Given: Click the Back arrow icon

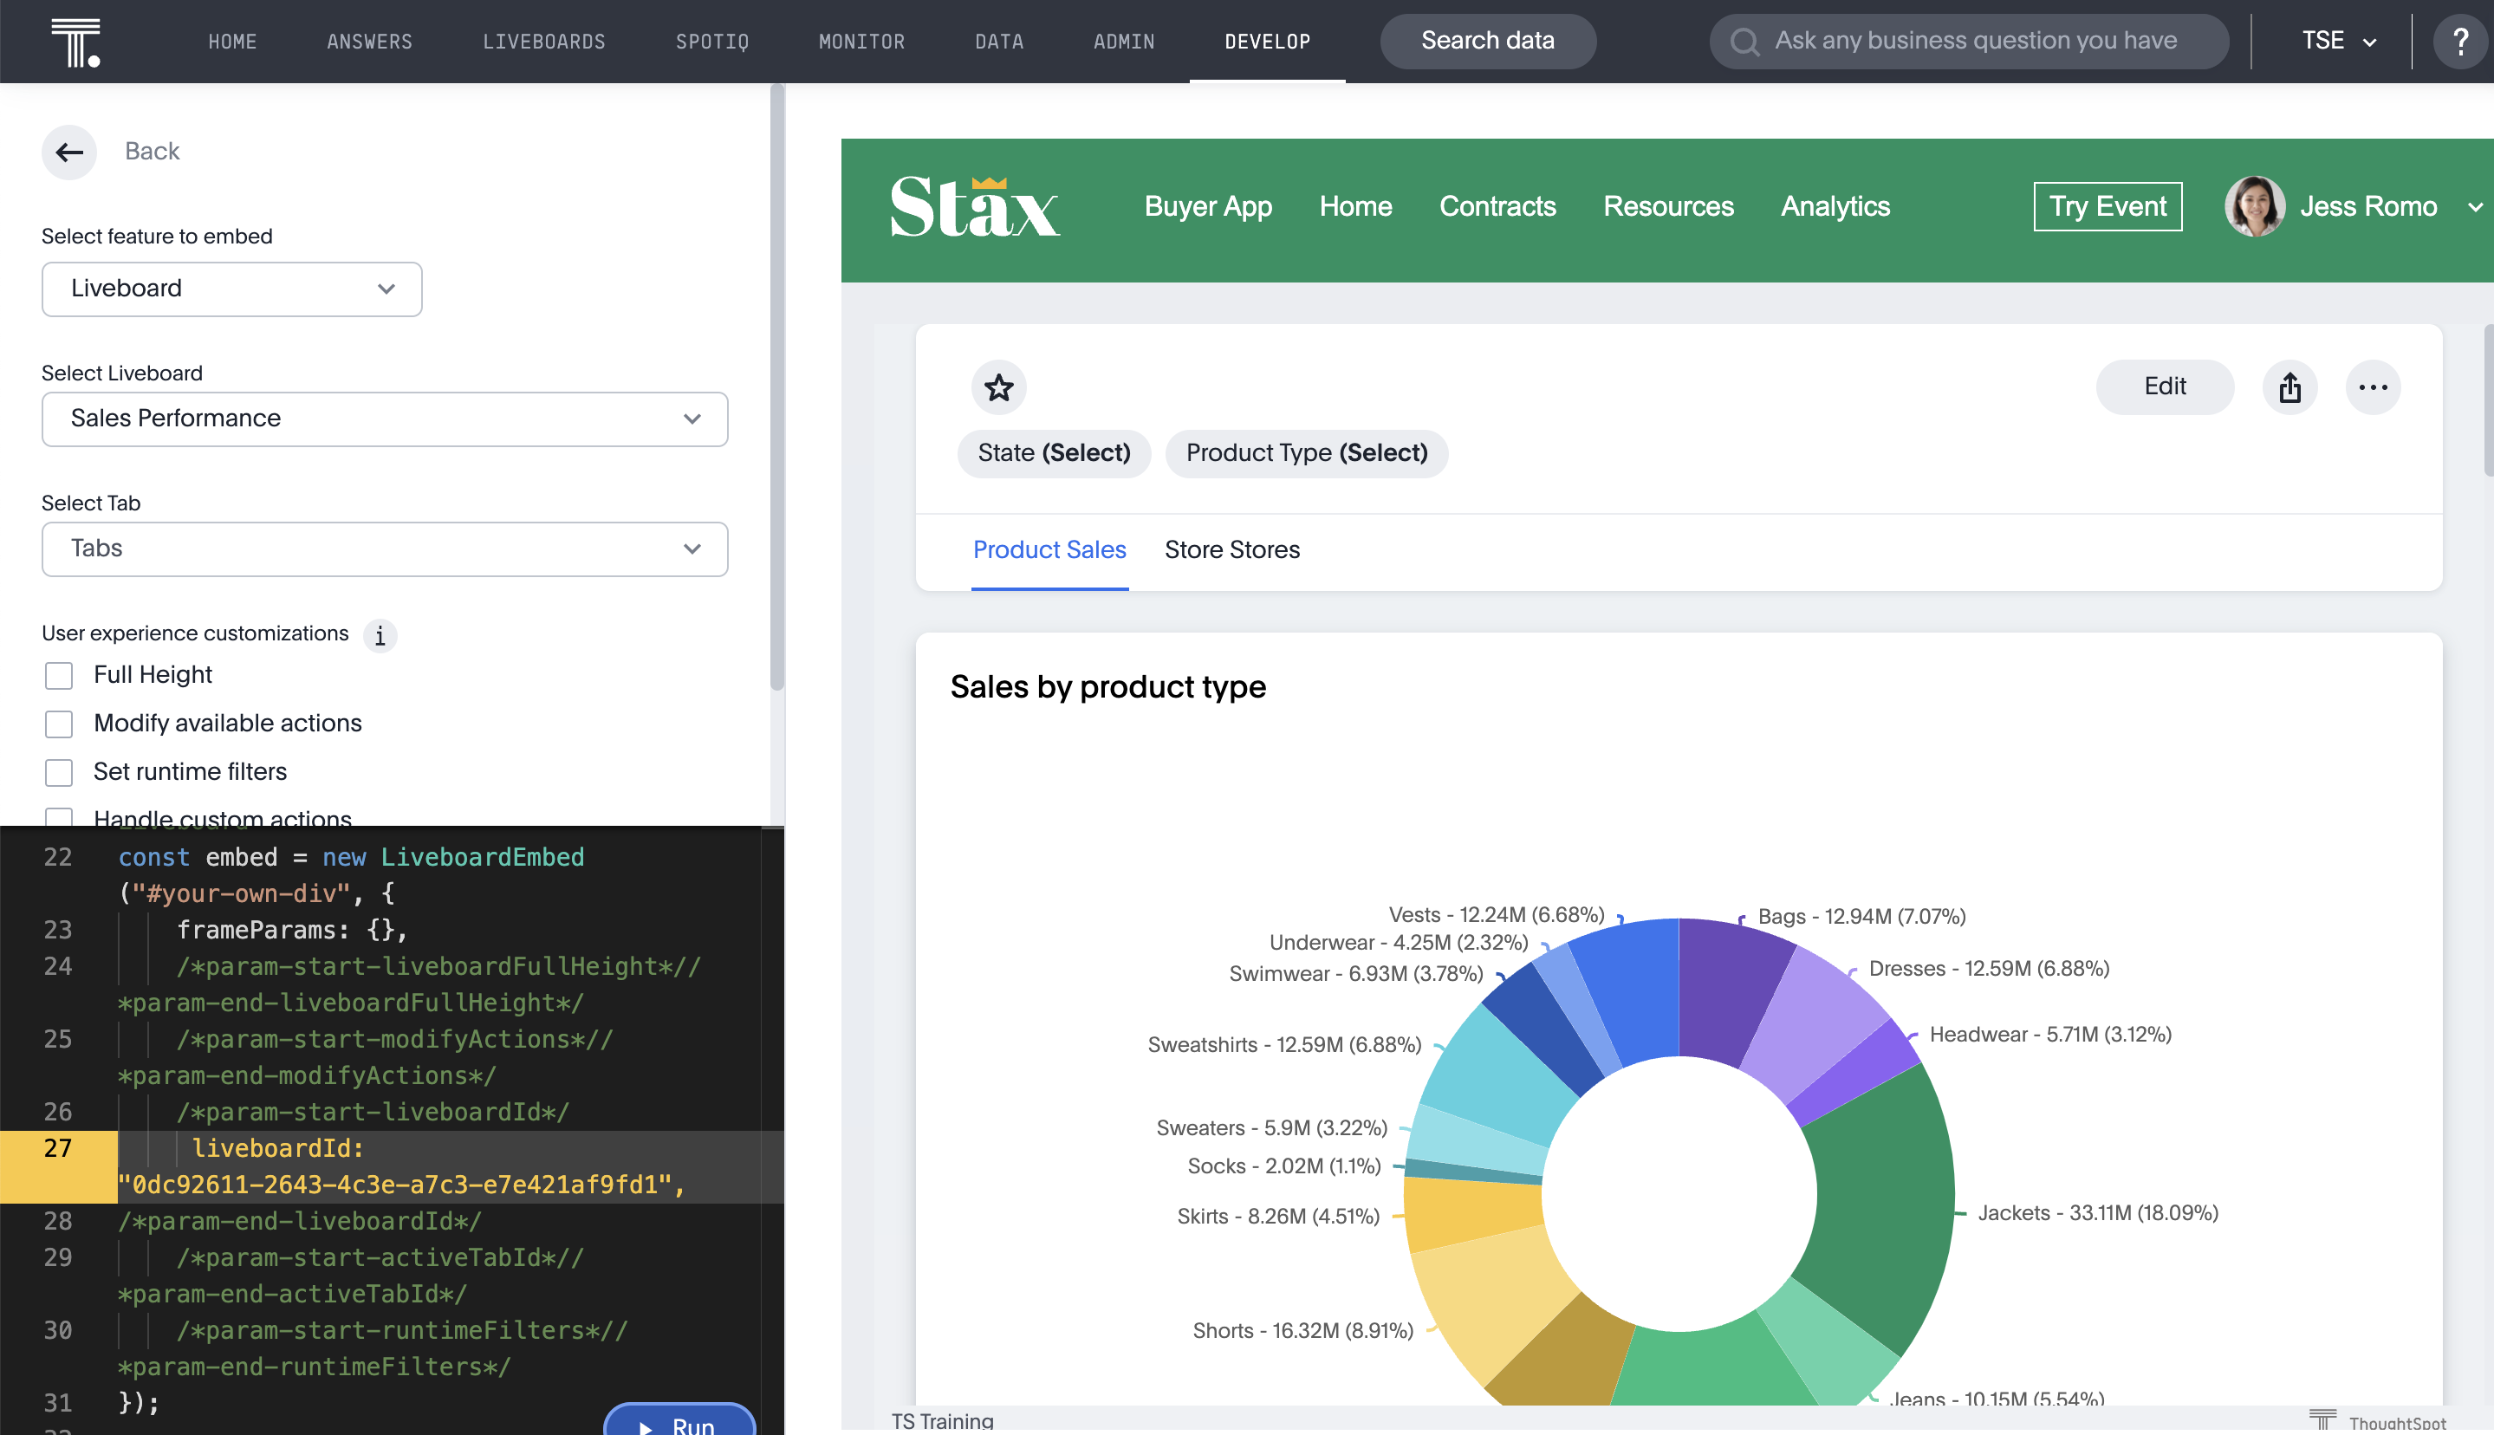Looking at the screenshot, I should pos(69,152).
